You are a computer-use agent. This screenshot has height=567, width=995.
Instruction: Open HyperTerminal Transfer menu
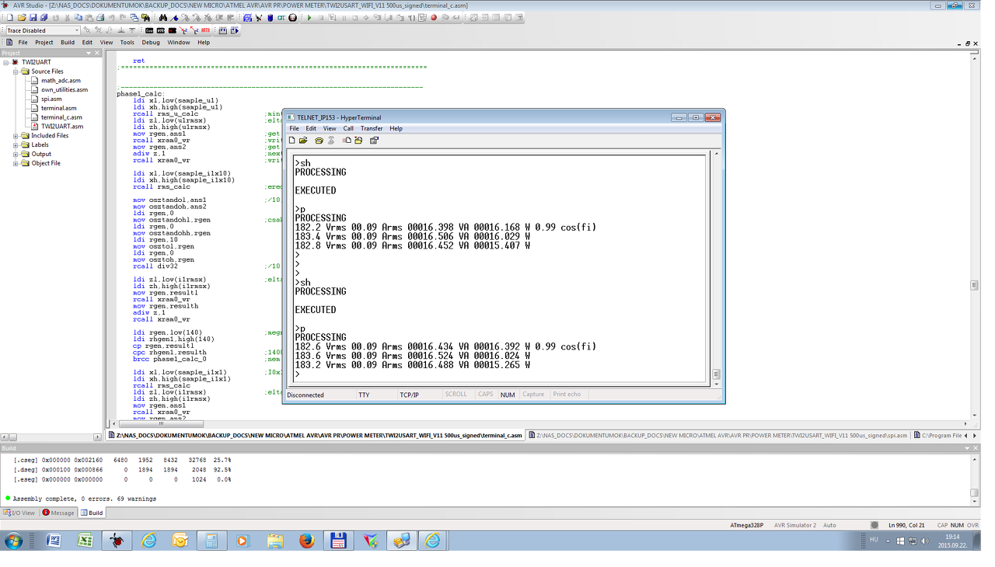coord(372,128)
